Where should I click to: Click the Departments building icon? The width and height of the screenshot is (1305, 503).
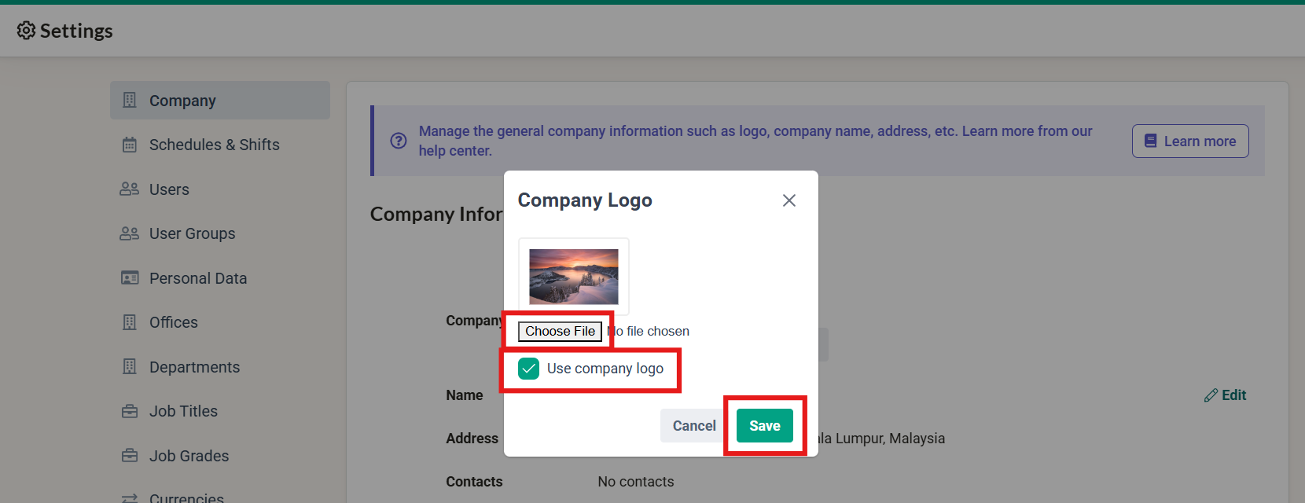tap(130, 367)
